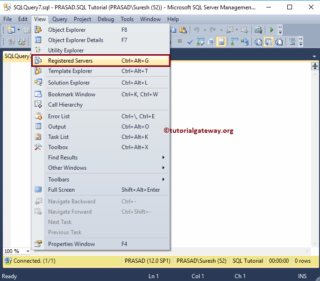Viewport: 320px width, 281px height.
Task: Click the Connect toolbar icon
Action: 11,42
